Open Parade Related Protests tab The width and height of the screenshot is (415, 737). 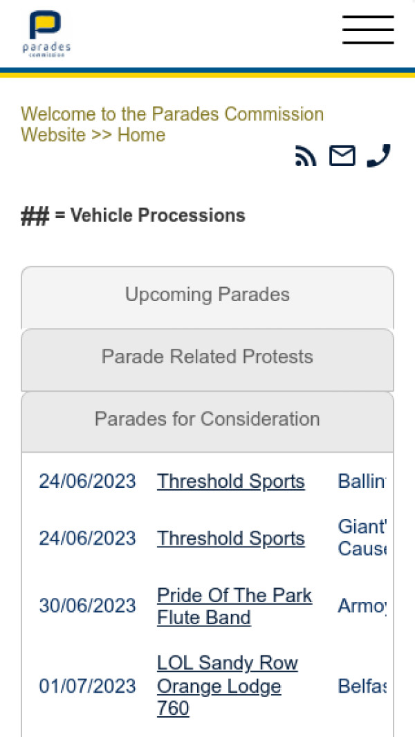click(x=207, y=357)
